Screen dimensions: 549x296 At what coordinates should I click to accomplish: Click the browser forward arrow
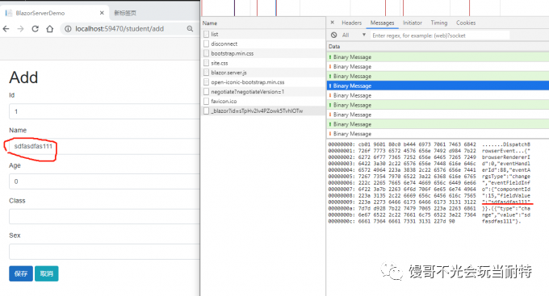point(21,29)
